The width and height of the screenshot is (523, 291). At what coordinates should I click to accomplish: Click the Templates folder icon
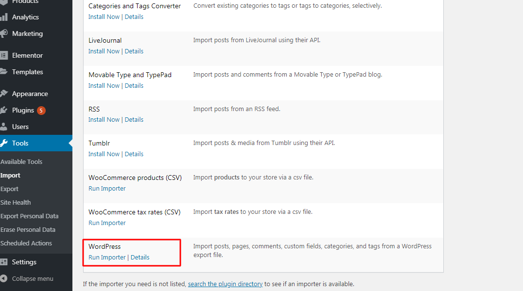click(x=4, y=72)
